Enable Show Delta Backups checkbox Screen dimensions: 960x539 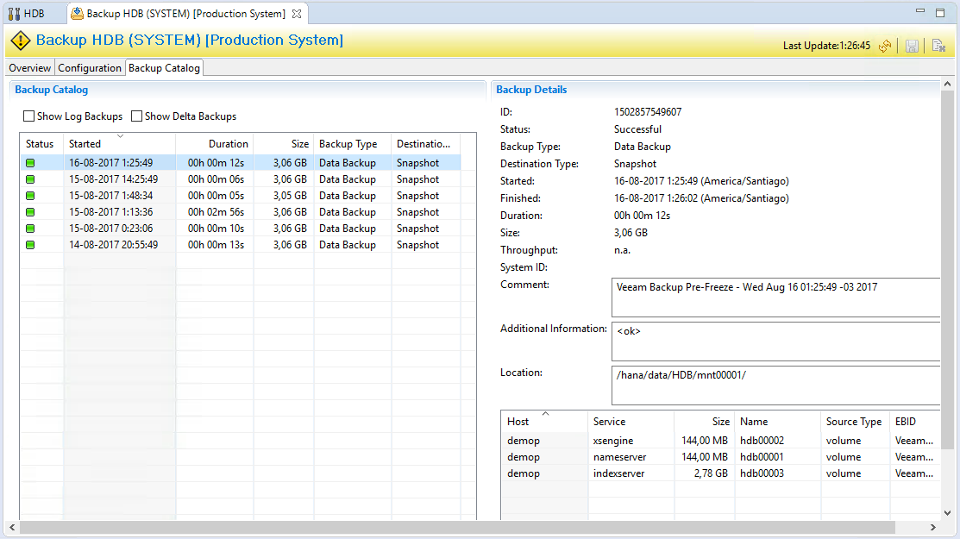tap(136, 116)
